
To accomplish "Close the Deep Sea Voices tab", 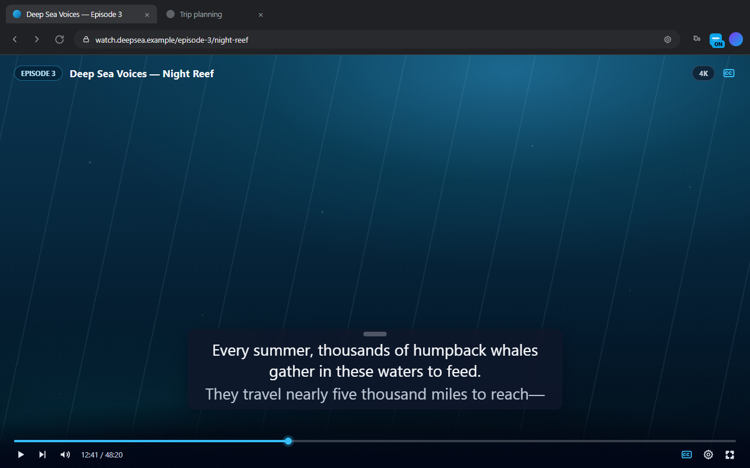I will [x=147, y=15].
